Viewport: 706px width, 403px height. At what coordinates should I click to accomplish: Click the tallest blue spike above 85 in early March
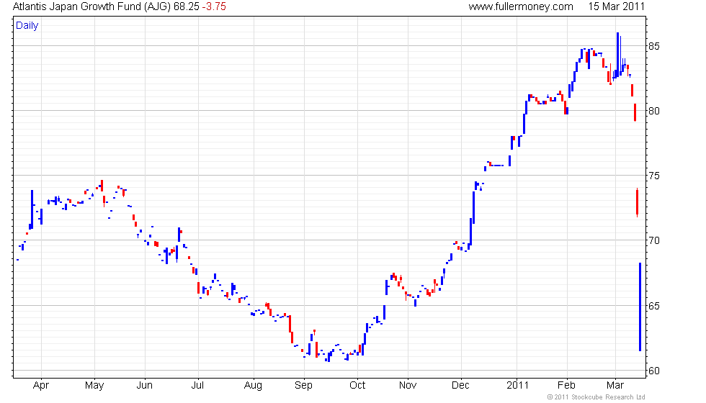pyautogui.click(x=618, y=55)
